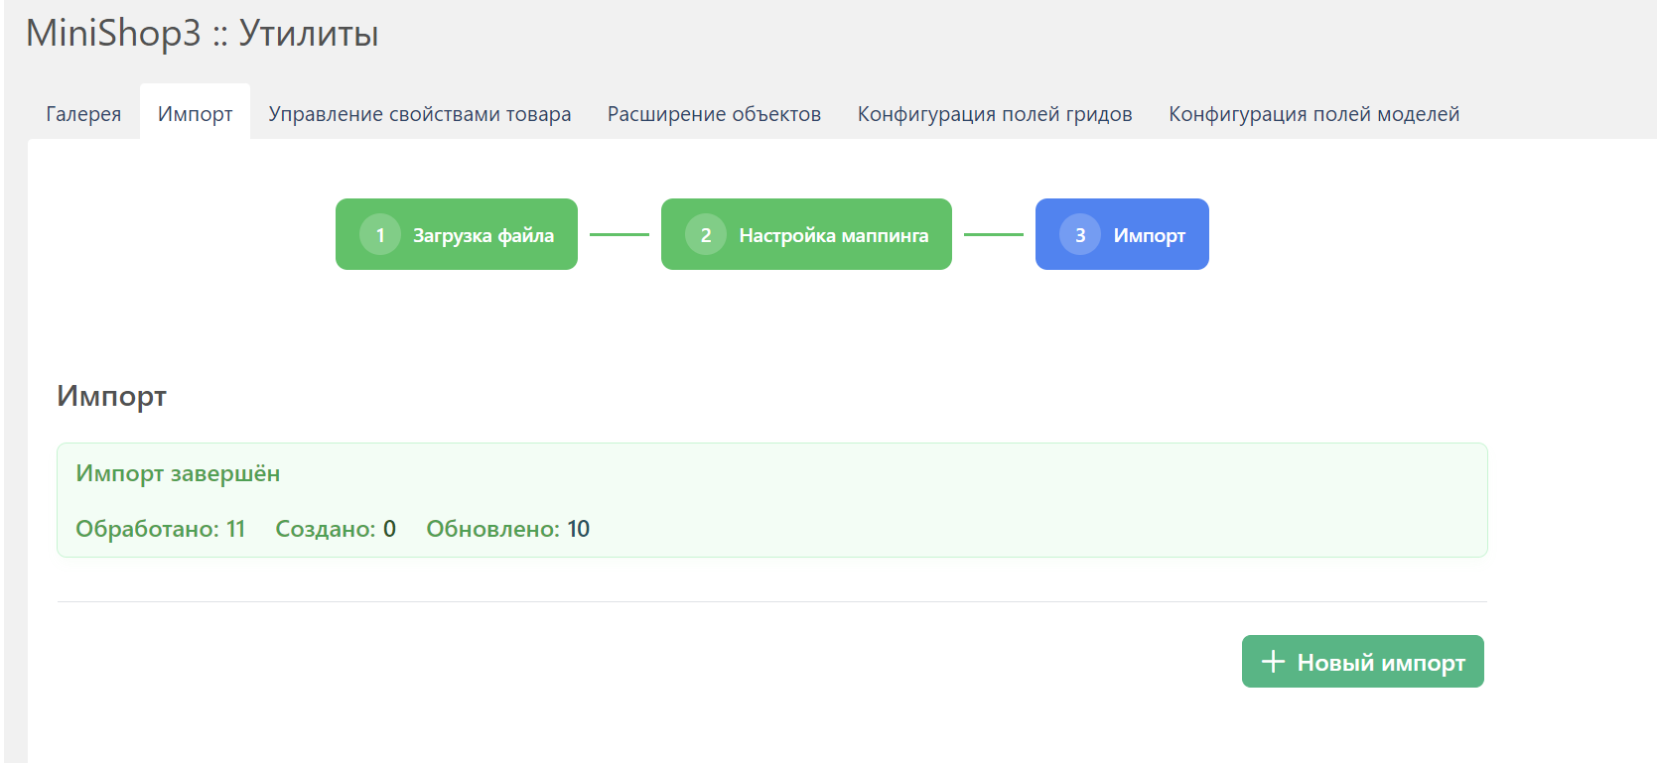Open the Галерея tab
This screenshot has width=1657, height=763.
click(83, 114)
